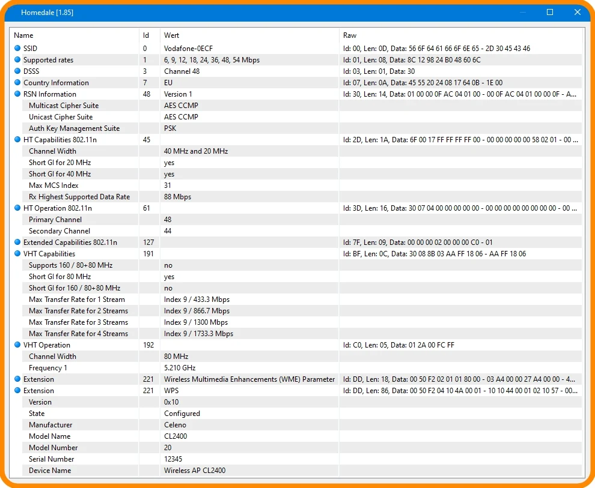Click 'Index 9 / 1300 Mbps' value

196,322
